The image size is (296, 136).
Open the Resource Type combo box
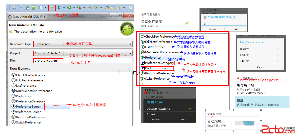click(83, 44)
